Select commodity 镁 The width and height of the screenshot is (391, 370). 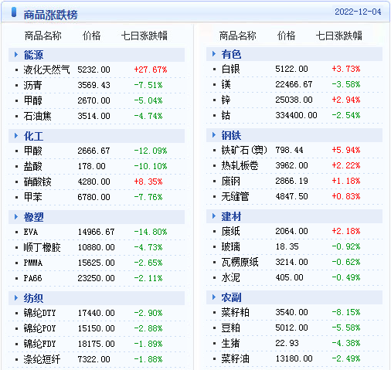pyautogui.click(x=226, y=84)
